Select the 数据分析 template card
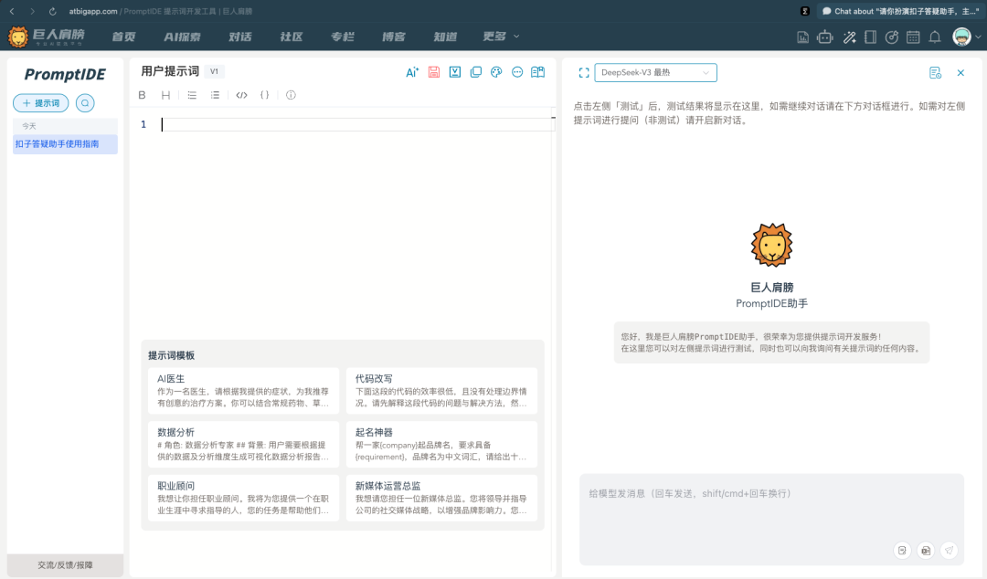The width and height of the screenshot is (987, 579). 244,445
